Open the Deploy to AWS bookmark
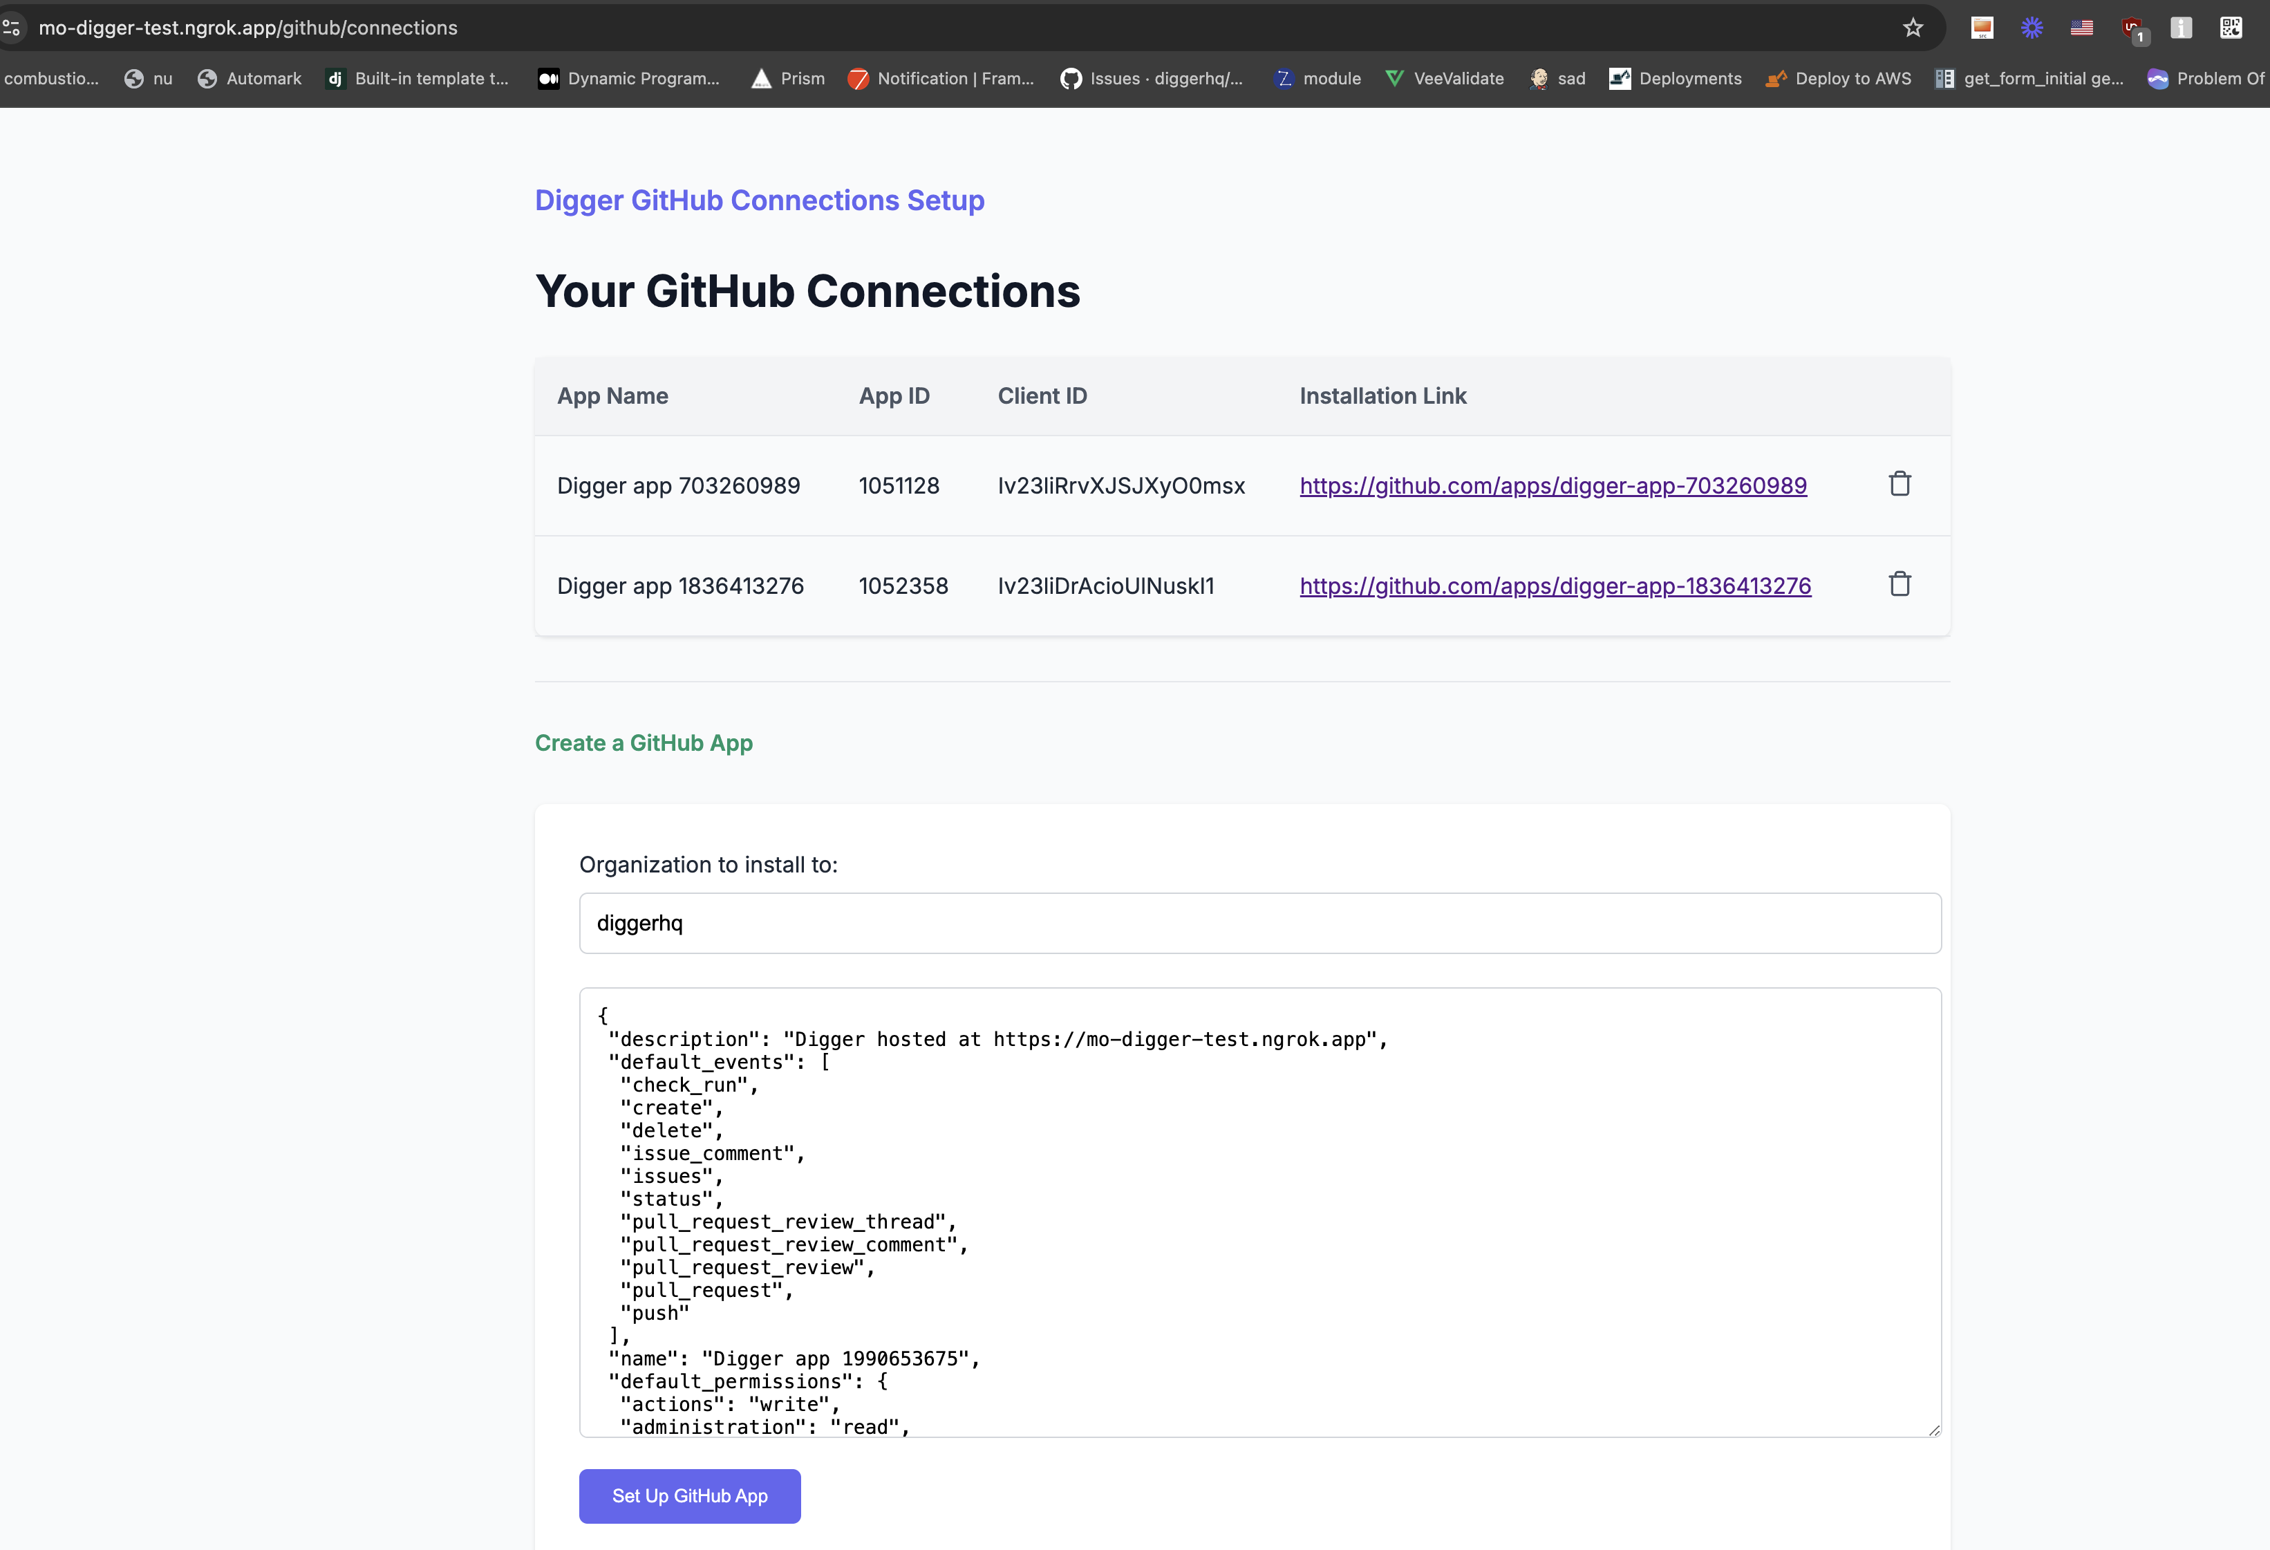 [1838, 78]
